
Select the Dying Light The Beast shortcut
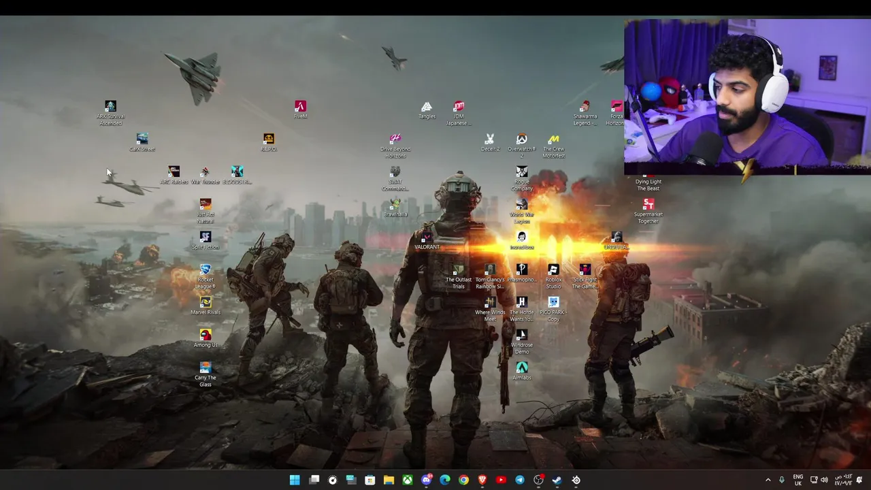(648, 181)
